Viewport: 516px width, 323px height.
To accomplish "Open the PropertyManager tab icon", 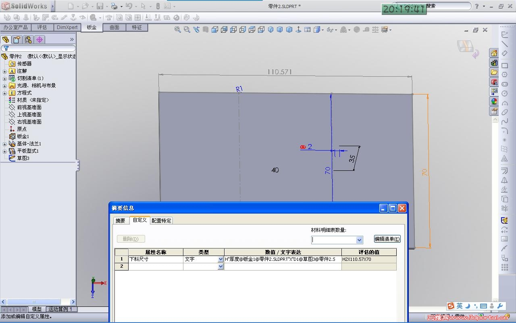I will 17,40.
